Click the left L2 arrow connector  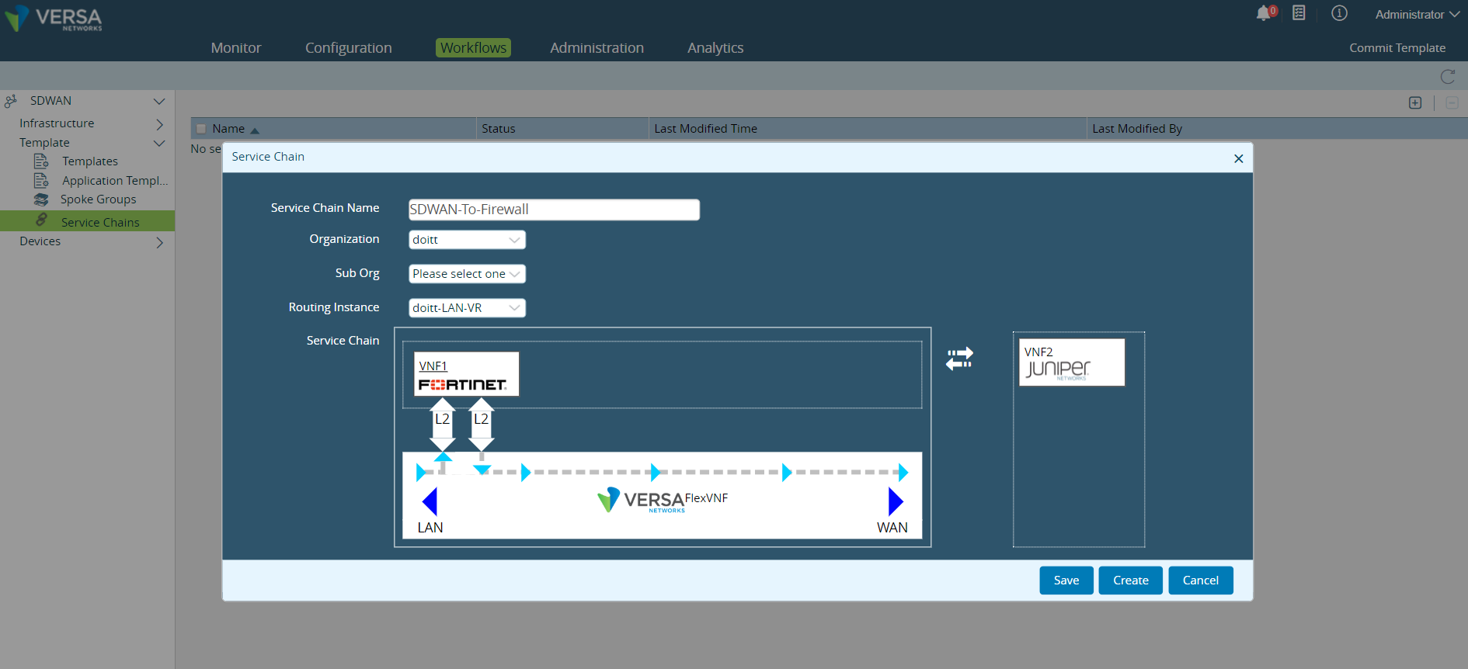(442, 425)
